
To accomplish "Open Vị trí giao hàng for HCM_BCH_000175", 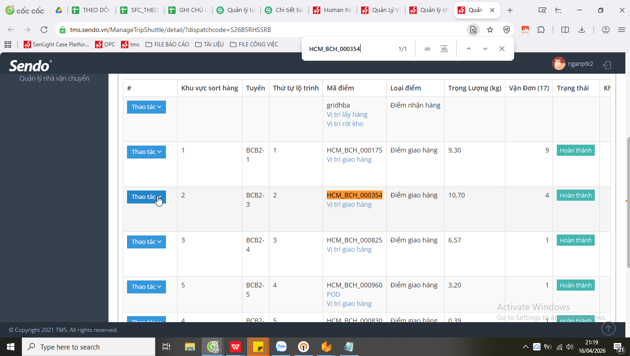I will (x=349, y=159).
